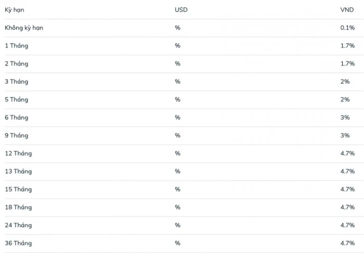This screenshot has height=256, width=364.
Task: Select the 12 Tháng term label
Action: (18, 153)
